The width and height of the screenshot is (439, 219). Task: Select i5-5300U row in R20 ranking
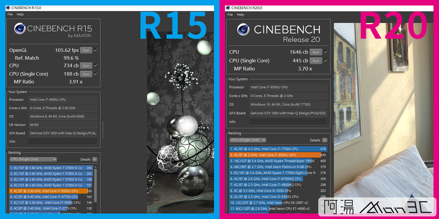point(278,197)
